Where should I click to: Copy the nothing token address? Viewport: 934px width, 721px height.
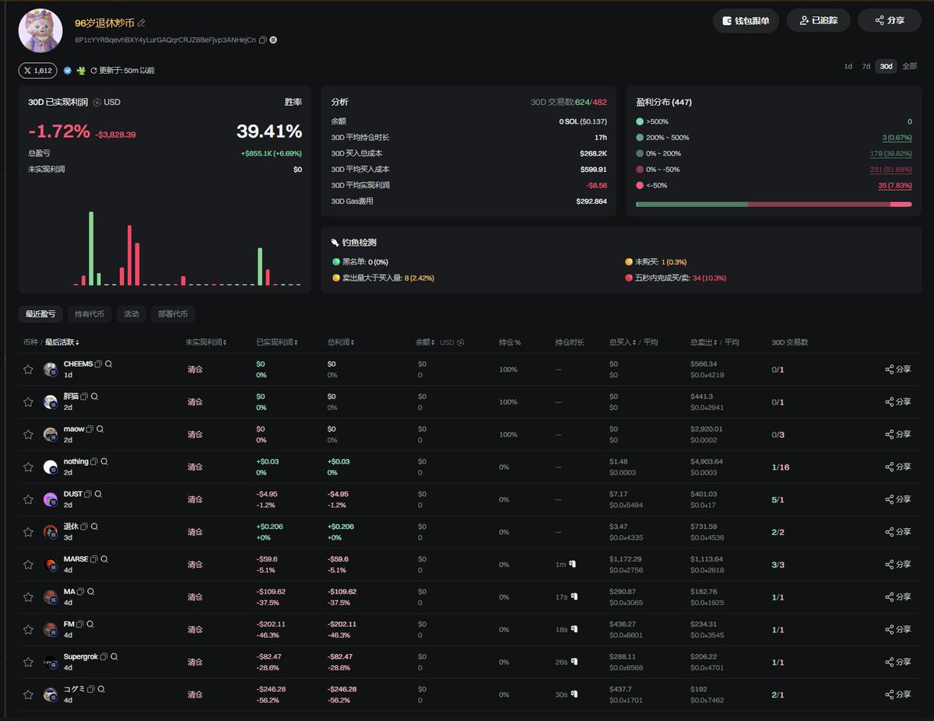pos(94,462)
